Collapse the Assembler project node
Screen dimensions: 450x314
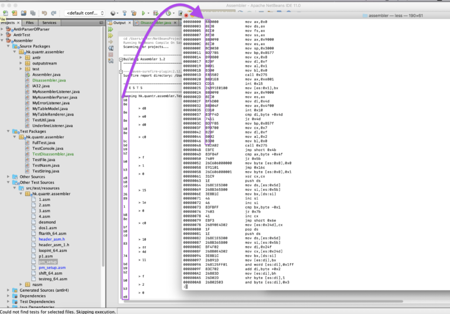[2, 40]
